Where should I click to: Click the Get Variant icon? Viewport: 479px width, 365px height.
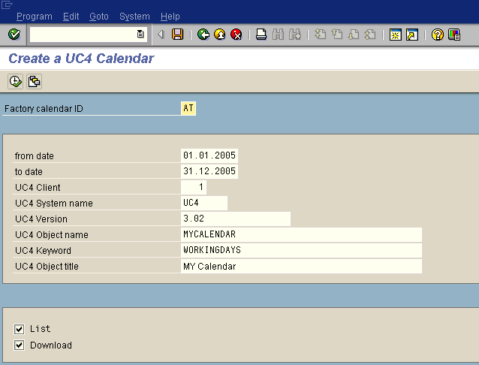34,81
